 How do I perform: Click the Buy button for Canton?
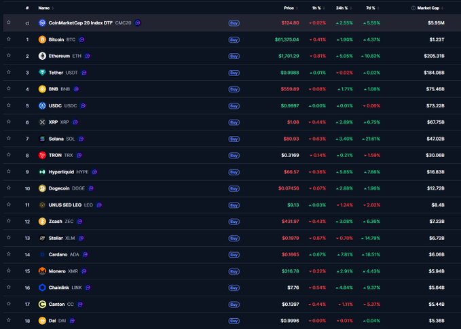click(x=234, y=305)
